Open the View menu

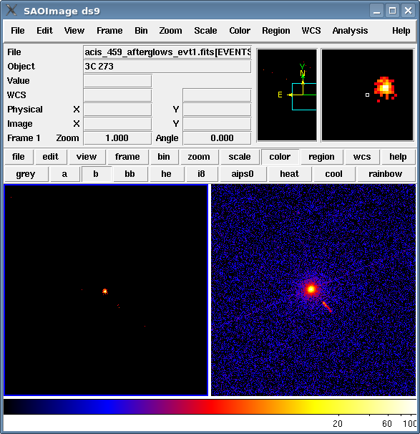pyautogui.click(x=74, y=31)
